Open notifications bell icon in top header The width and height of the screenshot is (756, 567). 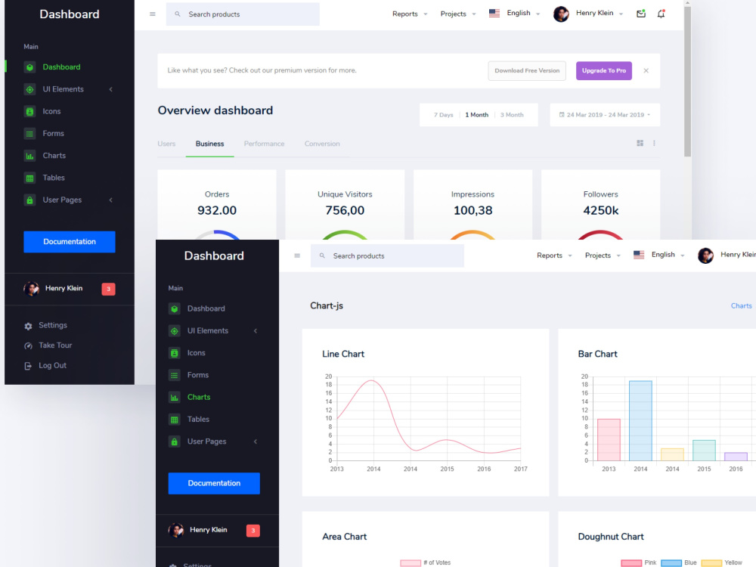661,14
